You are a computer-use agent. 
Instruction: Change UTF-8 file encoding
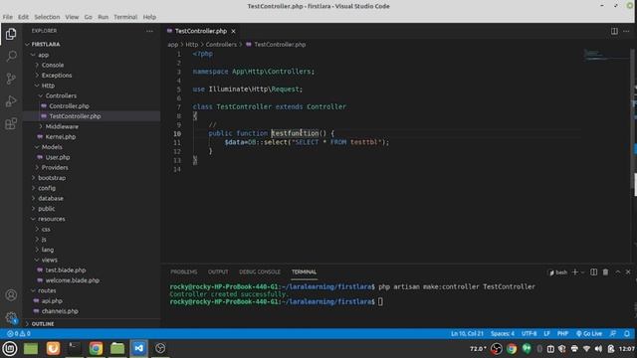pyautogui.click(x=529, y=334)
